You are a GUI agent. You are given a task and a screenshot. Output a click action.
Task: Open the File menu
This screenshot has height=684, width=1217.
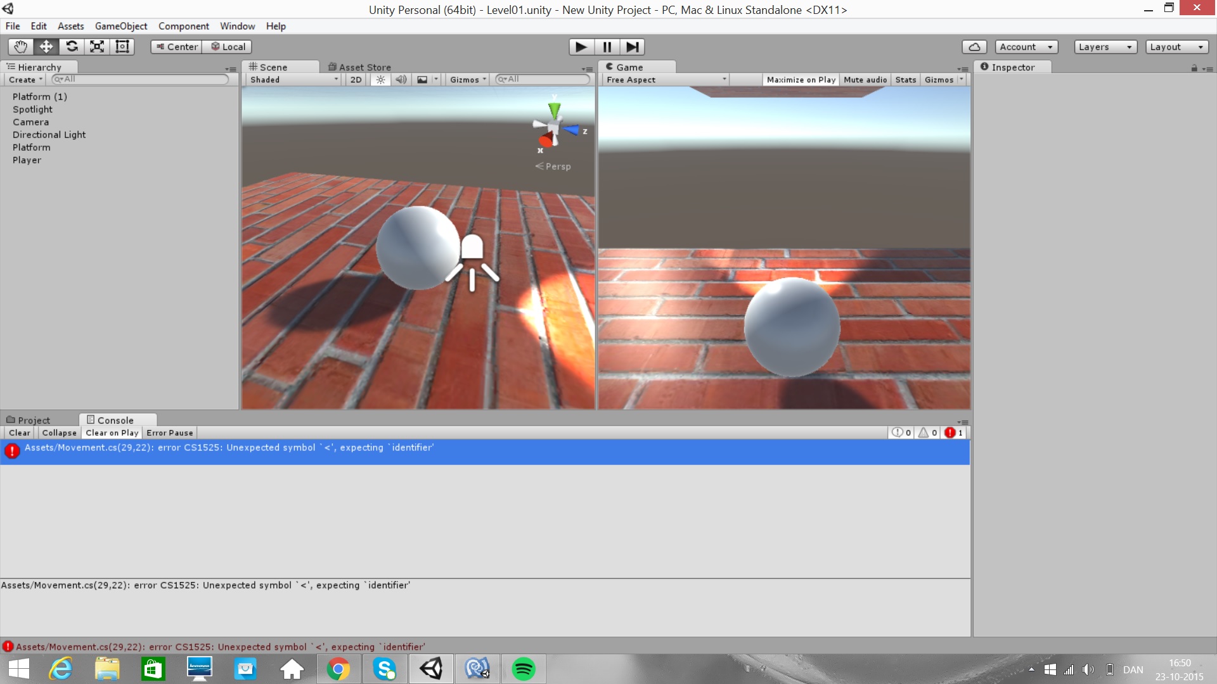13,26
